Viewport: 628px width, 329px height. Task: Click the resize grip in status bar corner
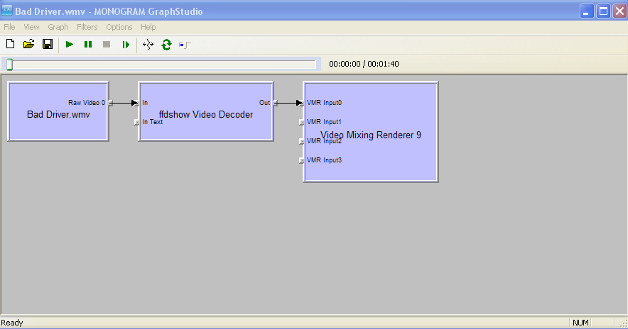pyautogui.click(x=624, y=324)
